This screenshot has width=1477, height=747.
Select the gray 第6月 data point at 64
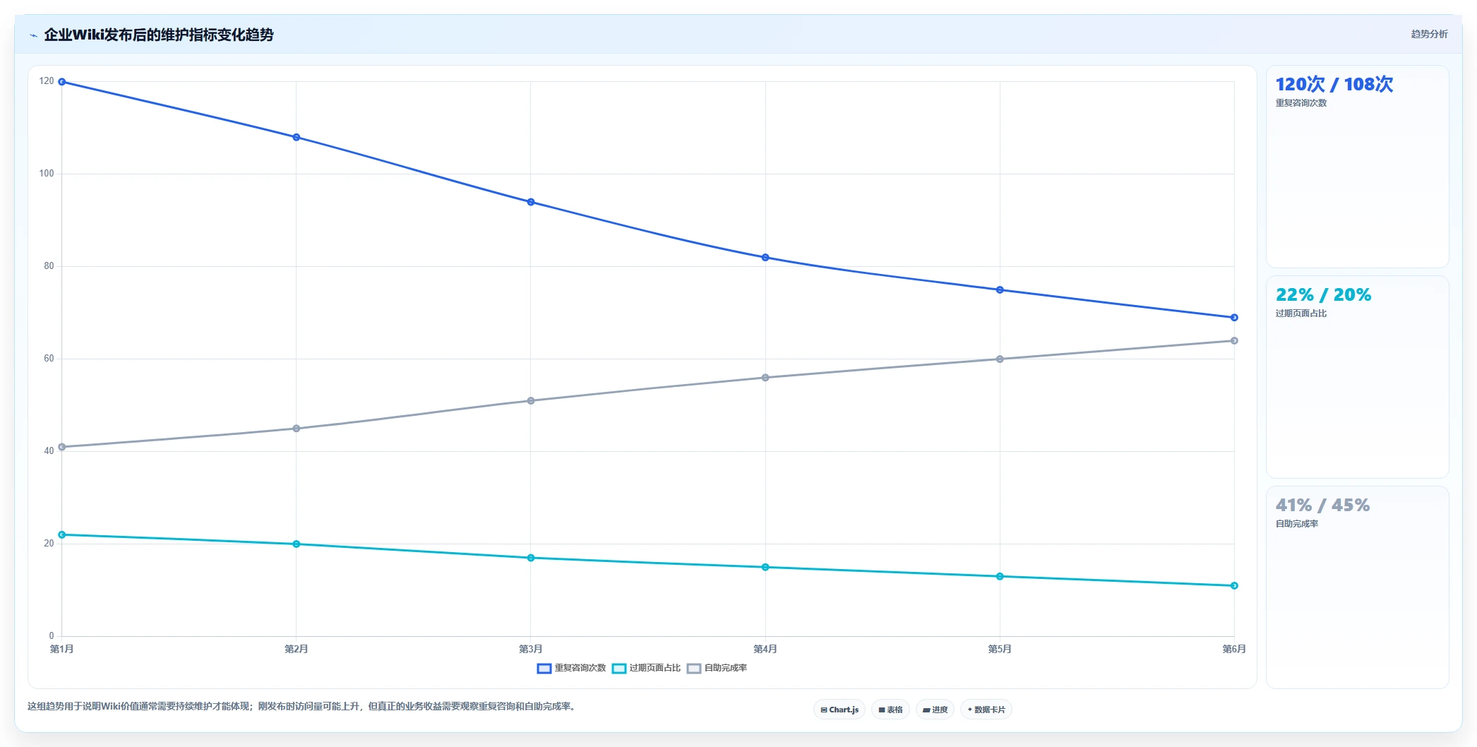1234,341
